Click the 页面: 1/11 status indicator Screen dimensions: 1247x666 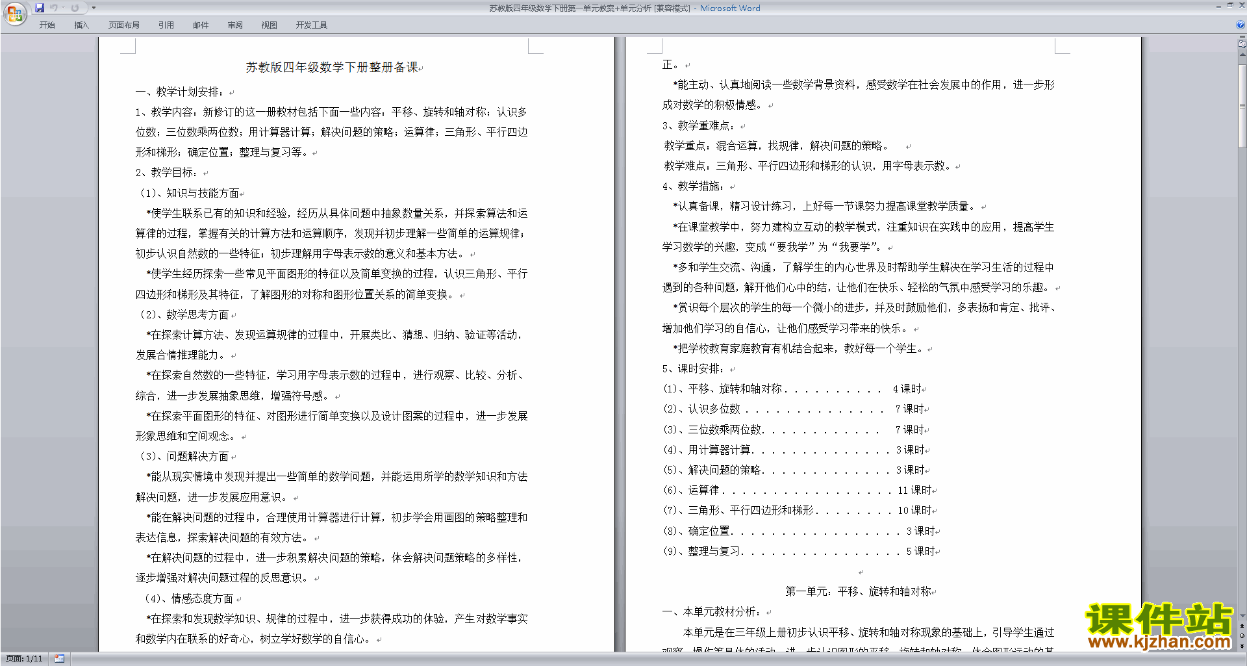pos(24,659)
